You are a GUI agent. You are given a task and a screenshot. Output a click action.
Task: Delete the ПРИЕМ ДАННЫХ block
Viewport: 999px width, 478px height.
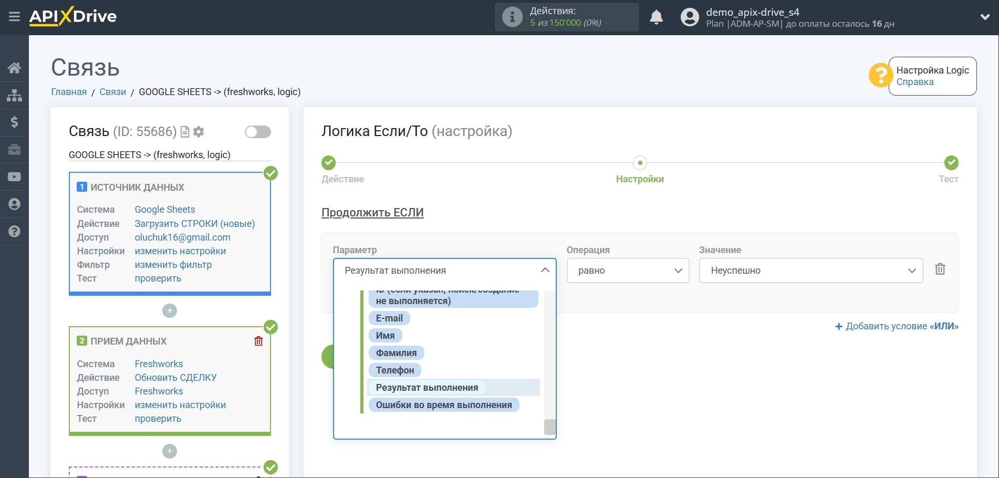coord(258,341)
